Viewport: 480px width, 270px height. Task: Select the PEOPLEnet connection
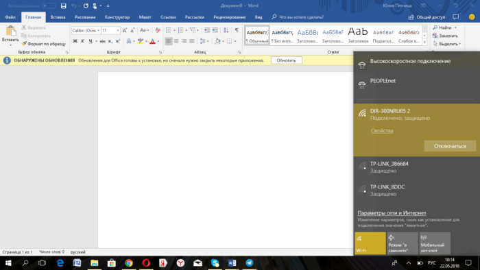click(417, 84)
